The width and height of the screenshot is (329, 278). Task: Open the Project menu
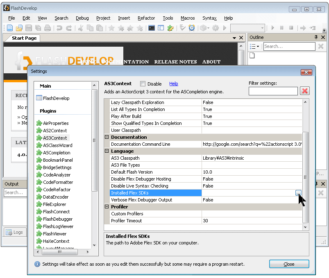click(103, 18)
